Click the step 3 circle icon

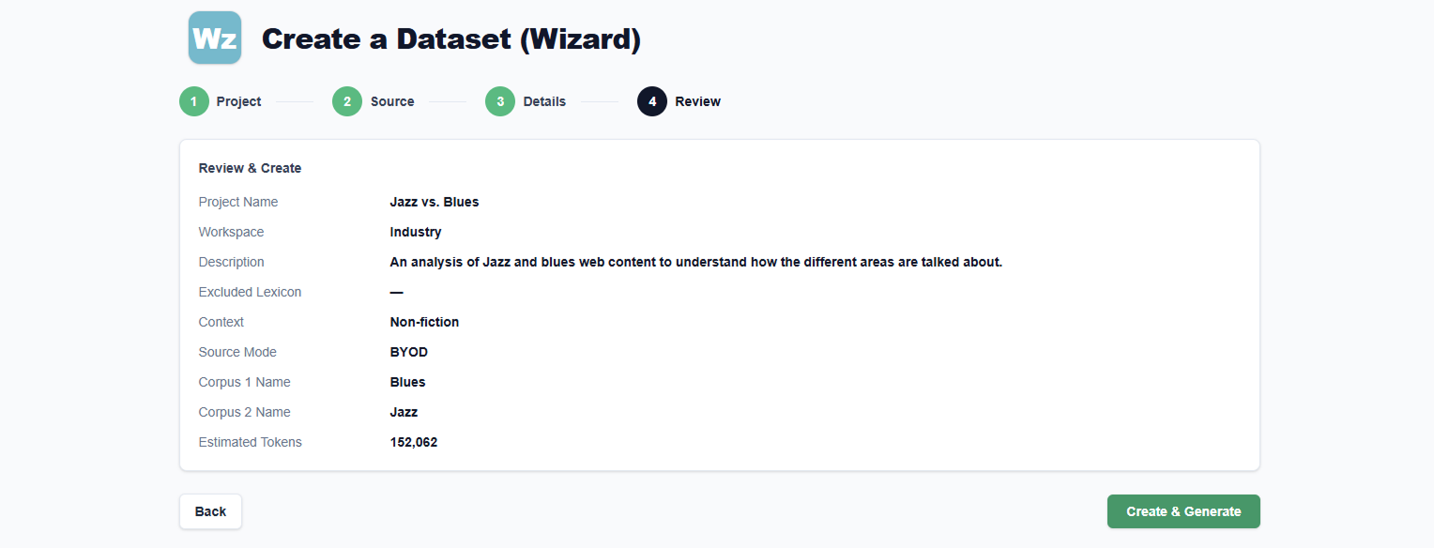tap(500, 101)
